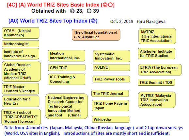Select the AULIVE box
189x140 pixels.
111,67
